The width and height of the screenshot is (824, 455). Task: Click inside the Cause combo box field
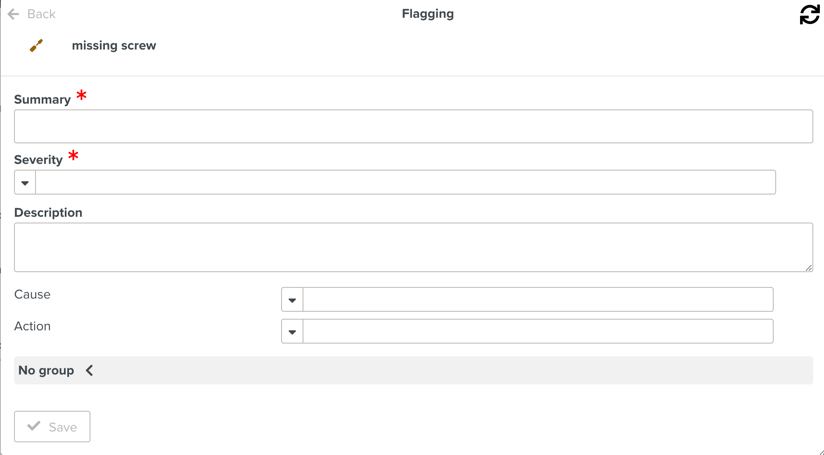point(537,300)
